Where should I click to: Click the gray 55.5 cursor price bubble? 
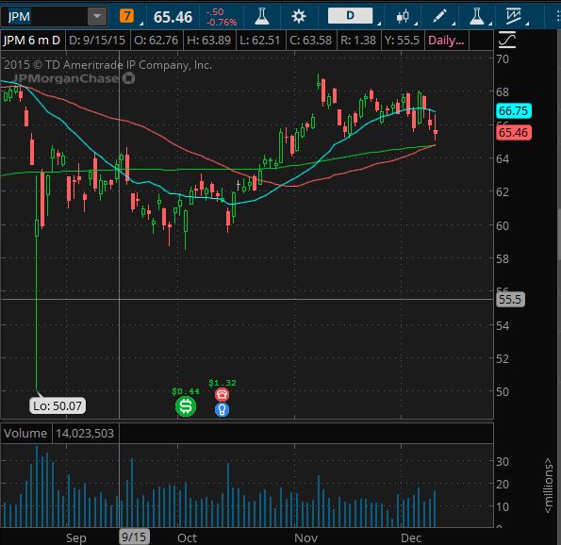510,299
